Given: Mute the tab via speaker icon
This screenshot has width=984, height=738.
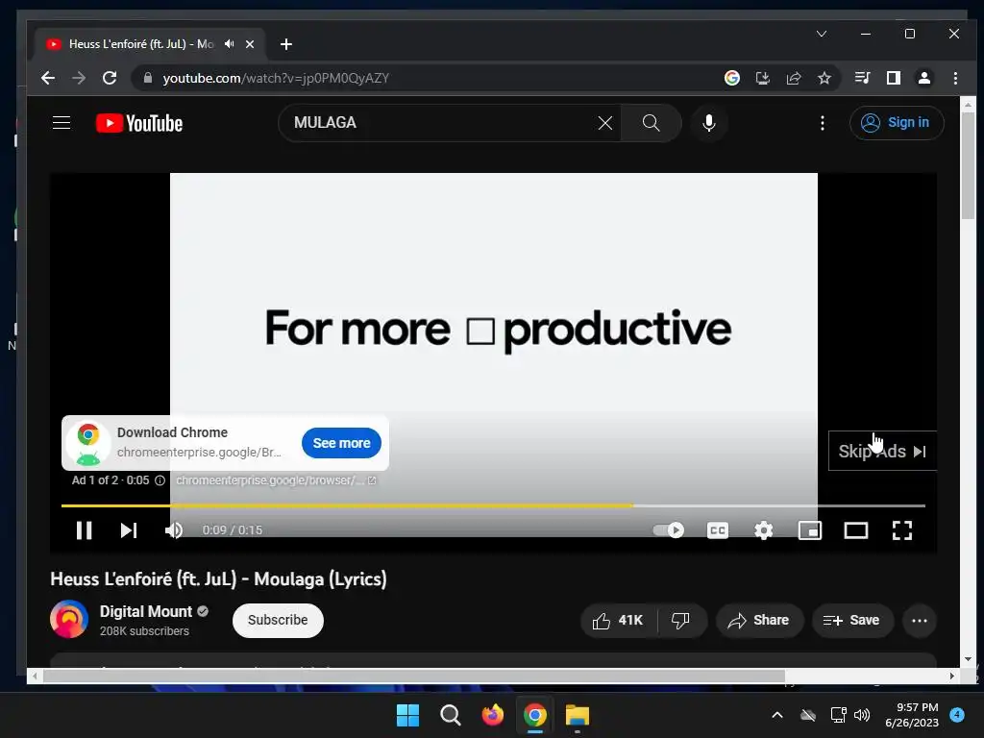Looking at the screenshot, I should click(x=230, y=44).
